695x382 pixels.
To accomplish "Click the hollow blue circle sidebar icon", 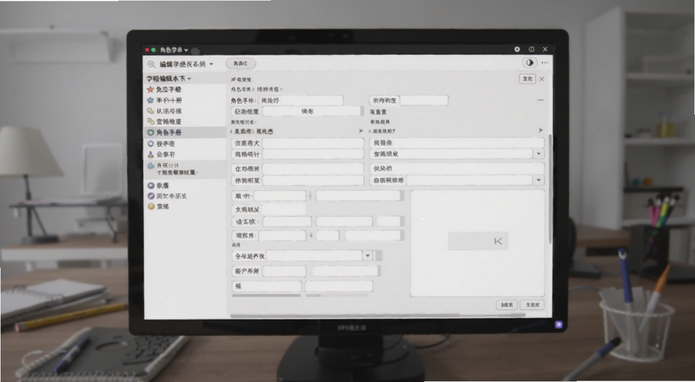I will [150, 143].
